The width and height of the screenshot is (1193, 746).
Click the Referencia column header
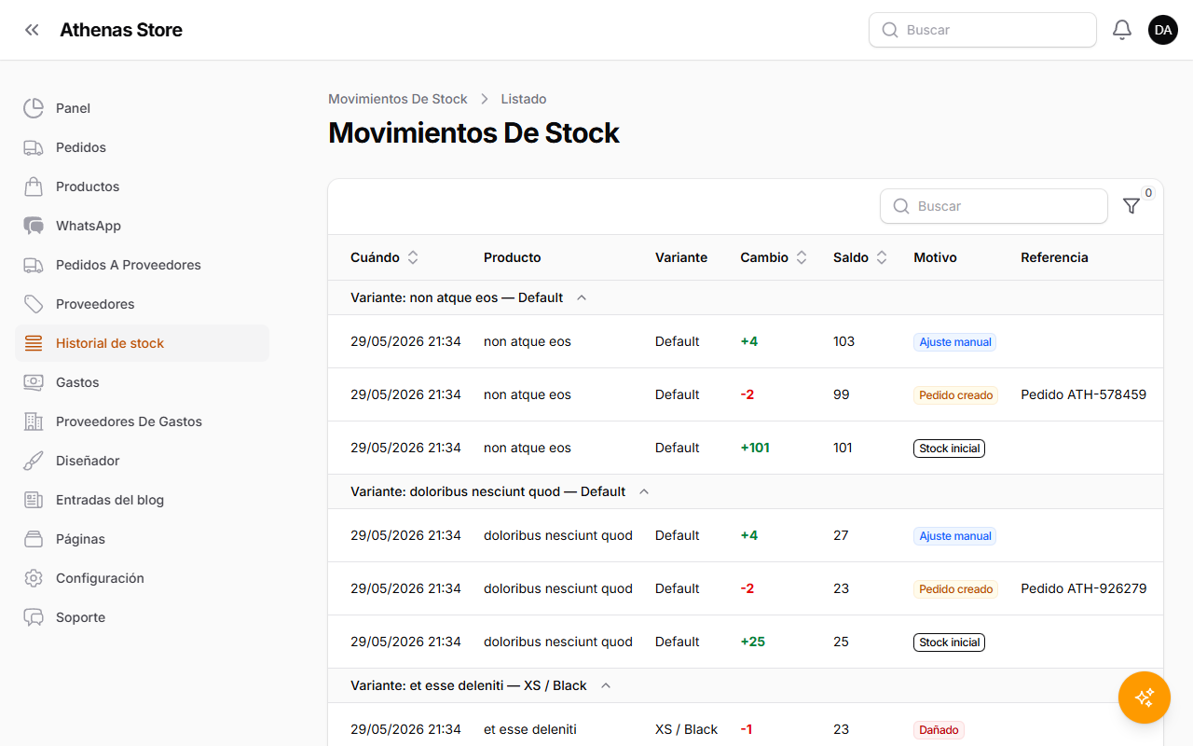(1054, 257)
